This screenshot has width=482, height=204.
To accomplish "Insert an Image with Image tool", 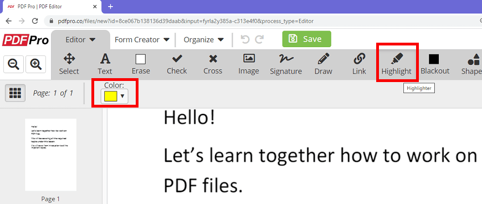I will tap(249, 64).
